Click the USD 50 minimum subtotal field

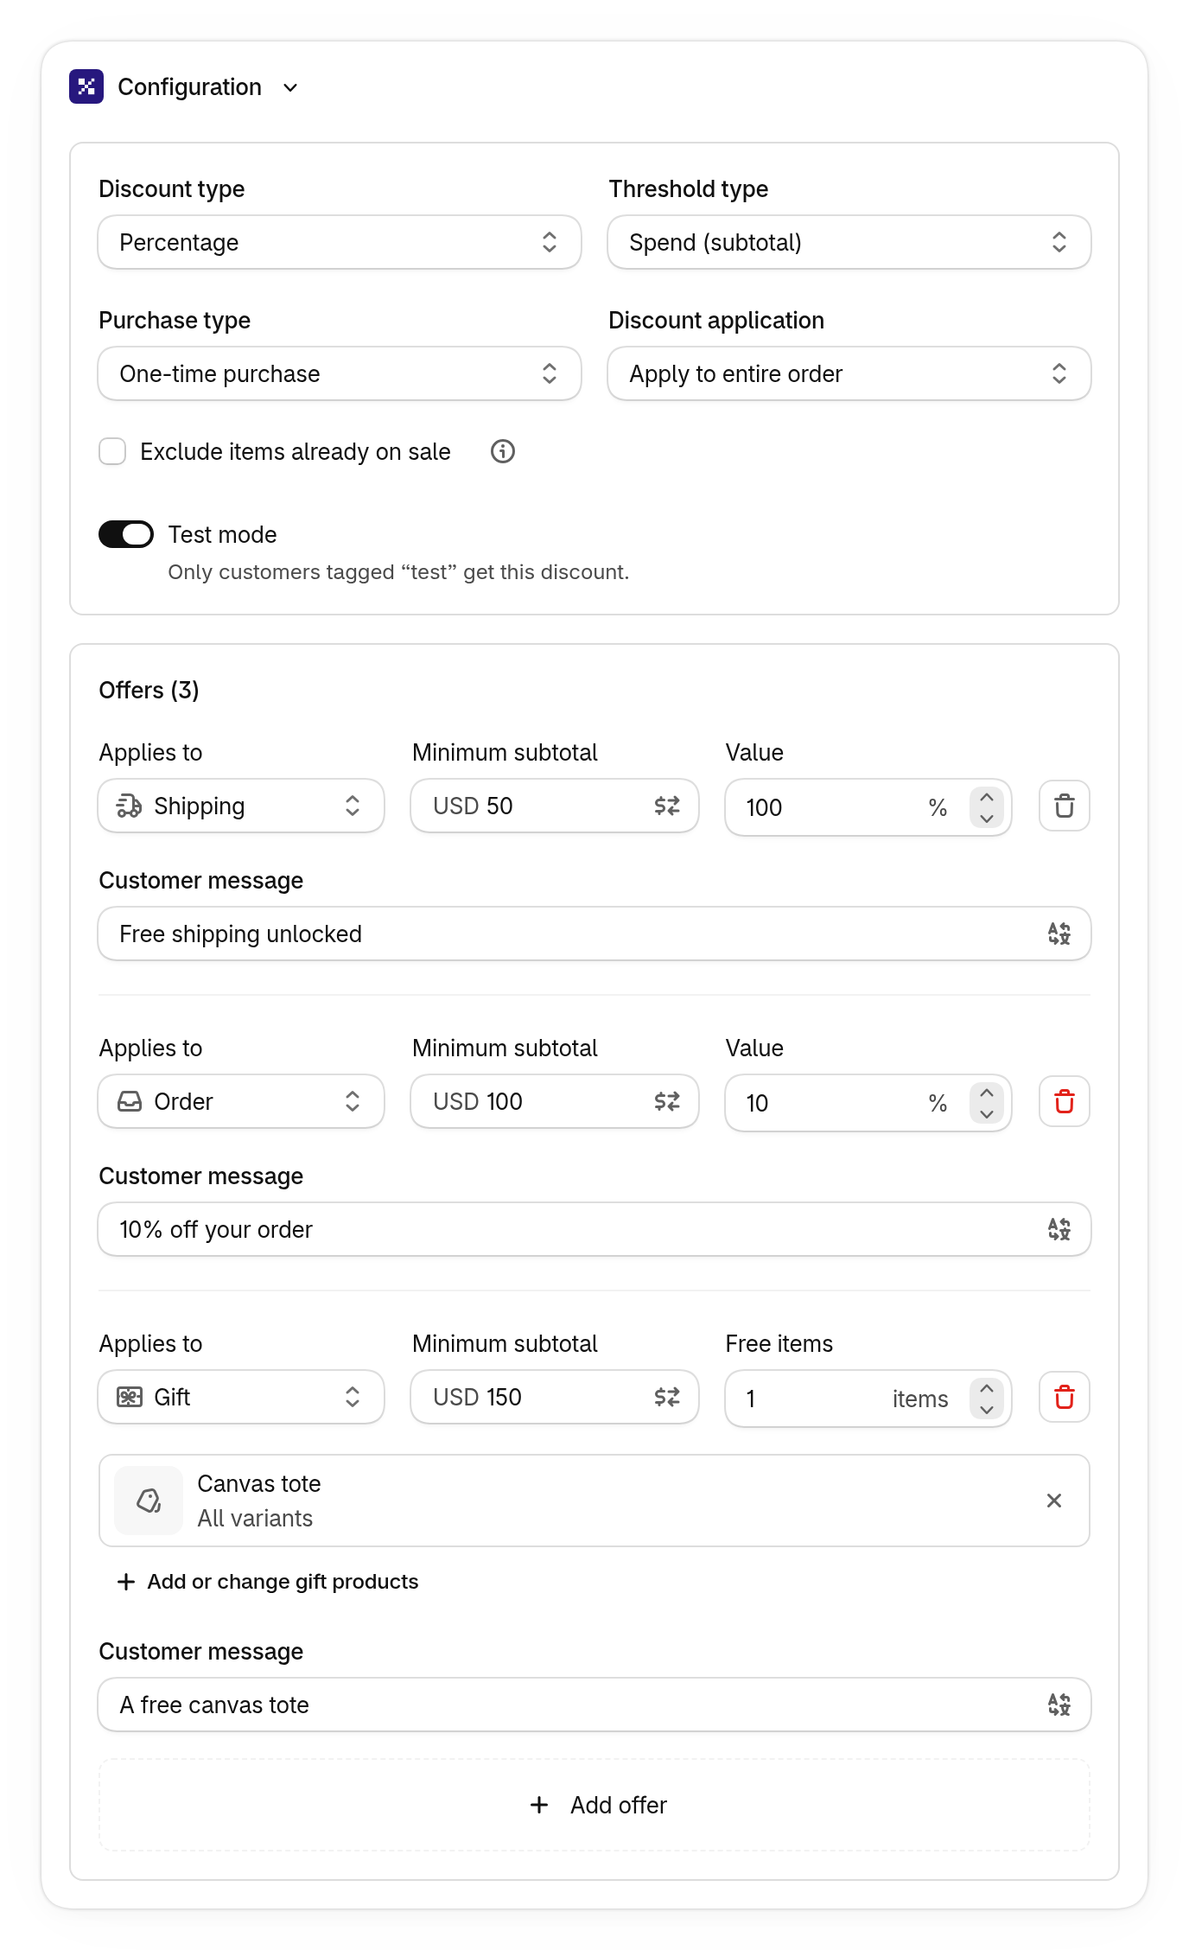coord(555,806)
